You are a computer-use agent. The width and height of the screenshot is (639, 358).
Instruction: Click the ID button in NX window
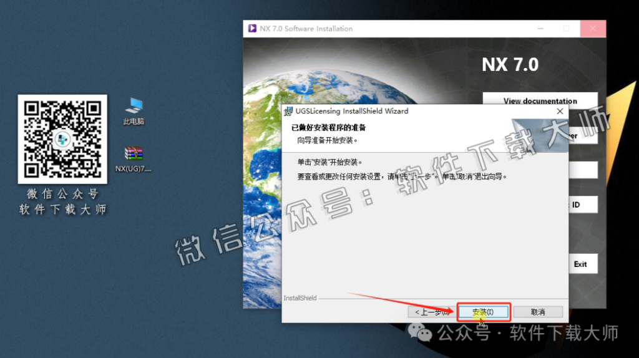click(x=583, y=205)
